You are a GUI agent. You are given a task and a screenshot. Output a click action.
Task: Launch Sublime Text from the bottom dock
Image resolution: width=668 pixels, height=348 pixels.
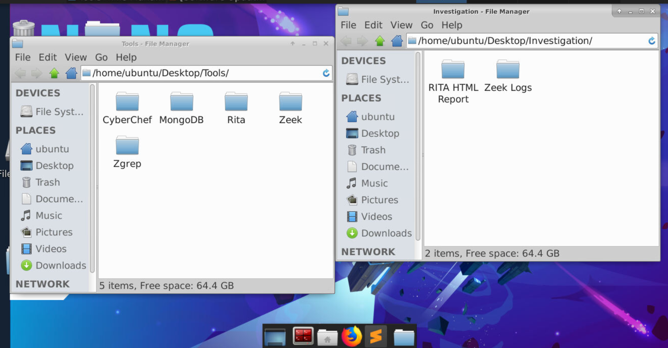tap(376, 336)
